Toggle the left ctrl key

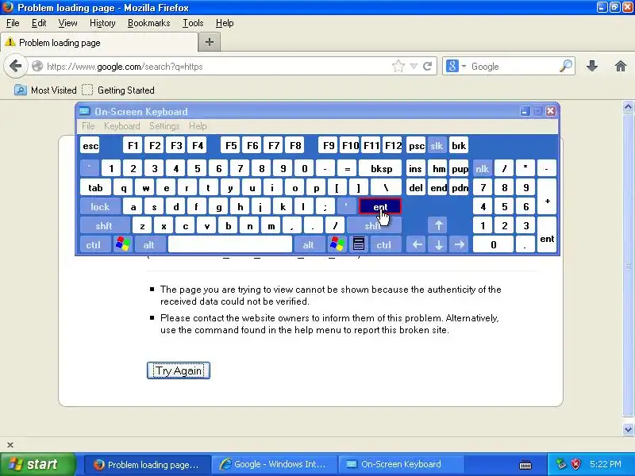tap(94, 244)
